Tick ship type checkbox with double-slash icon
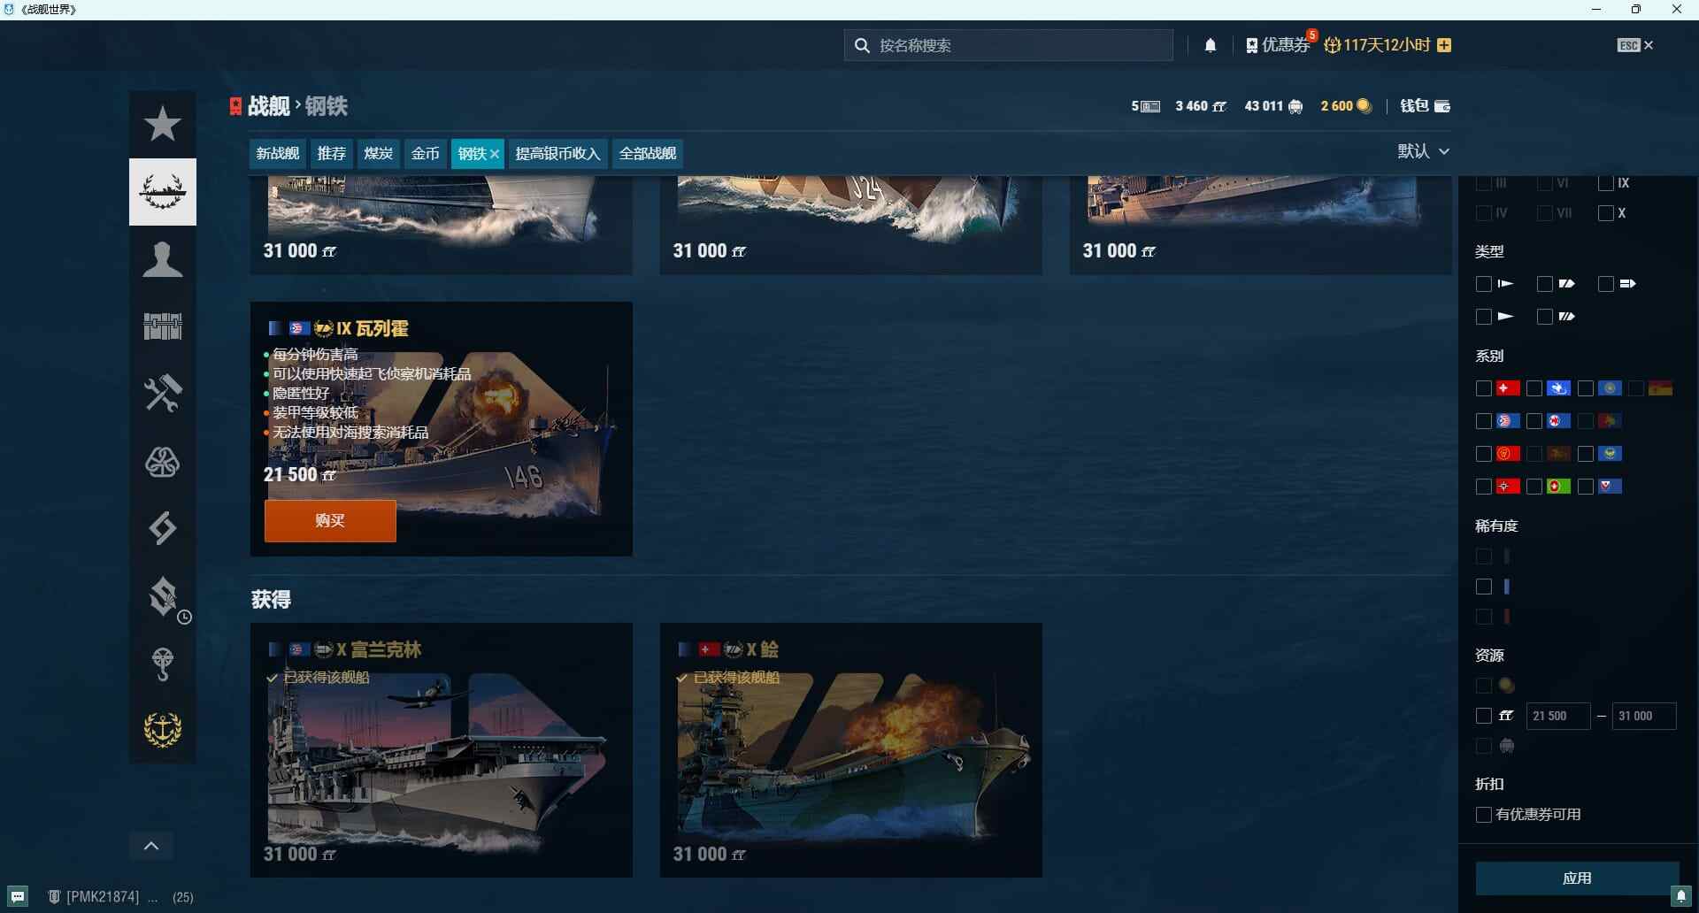 coord(1545,317)
